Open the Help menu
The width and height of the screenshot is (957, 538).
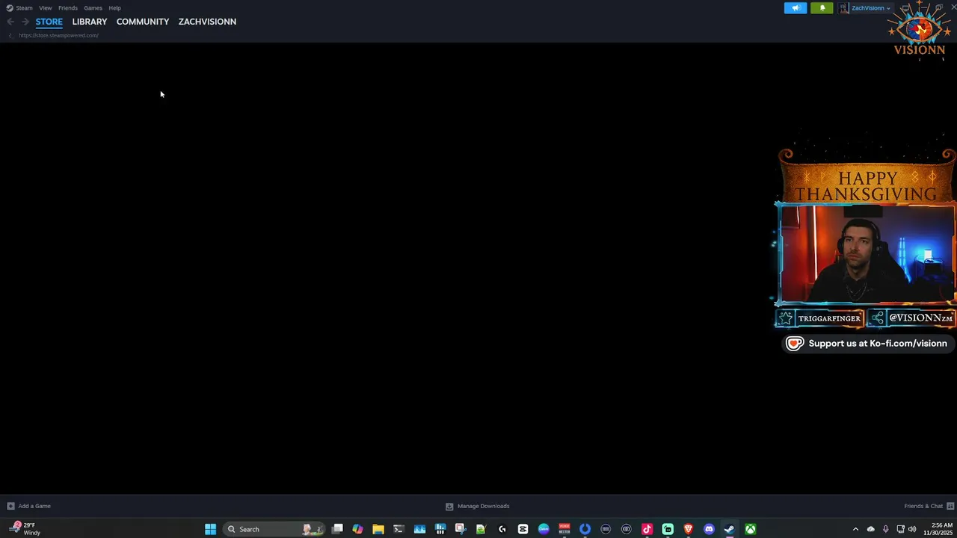114,8
